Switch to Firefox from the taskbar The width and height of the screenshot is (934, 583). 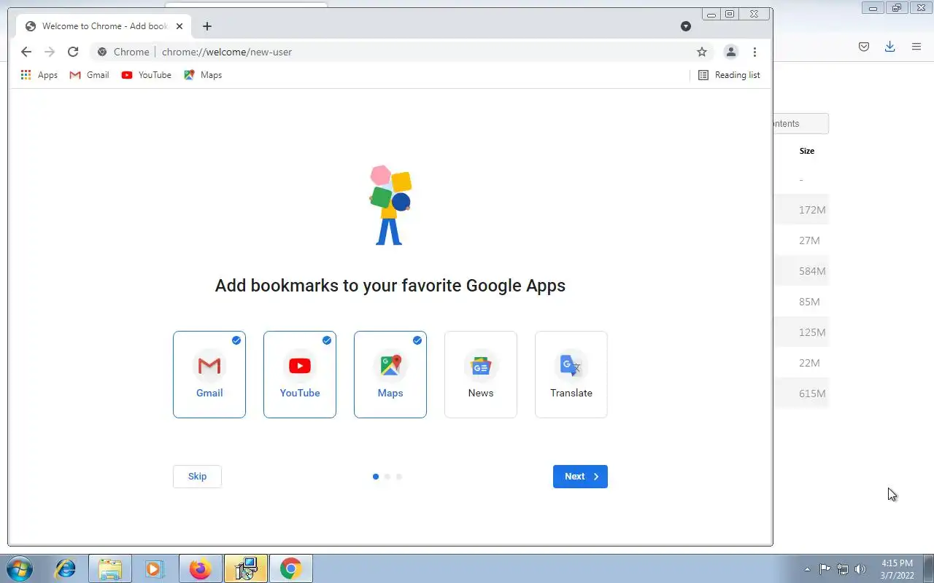coord(200,568)
